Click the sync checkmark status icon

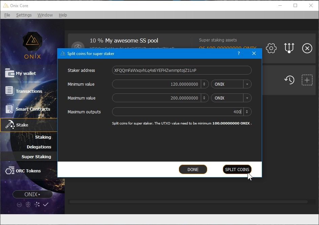[x=46, y=204]
